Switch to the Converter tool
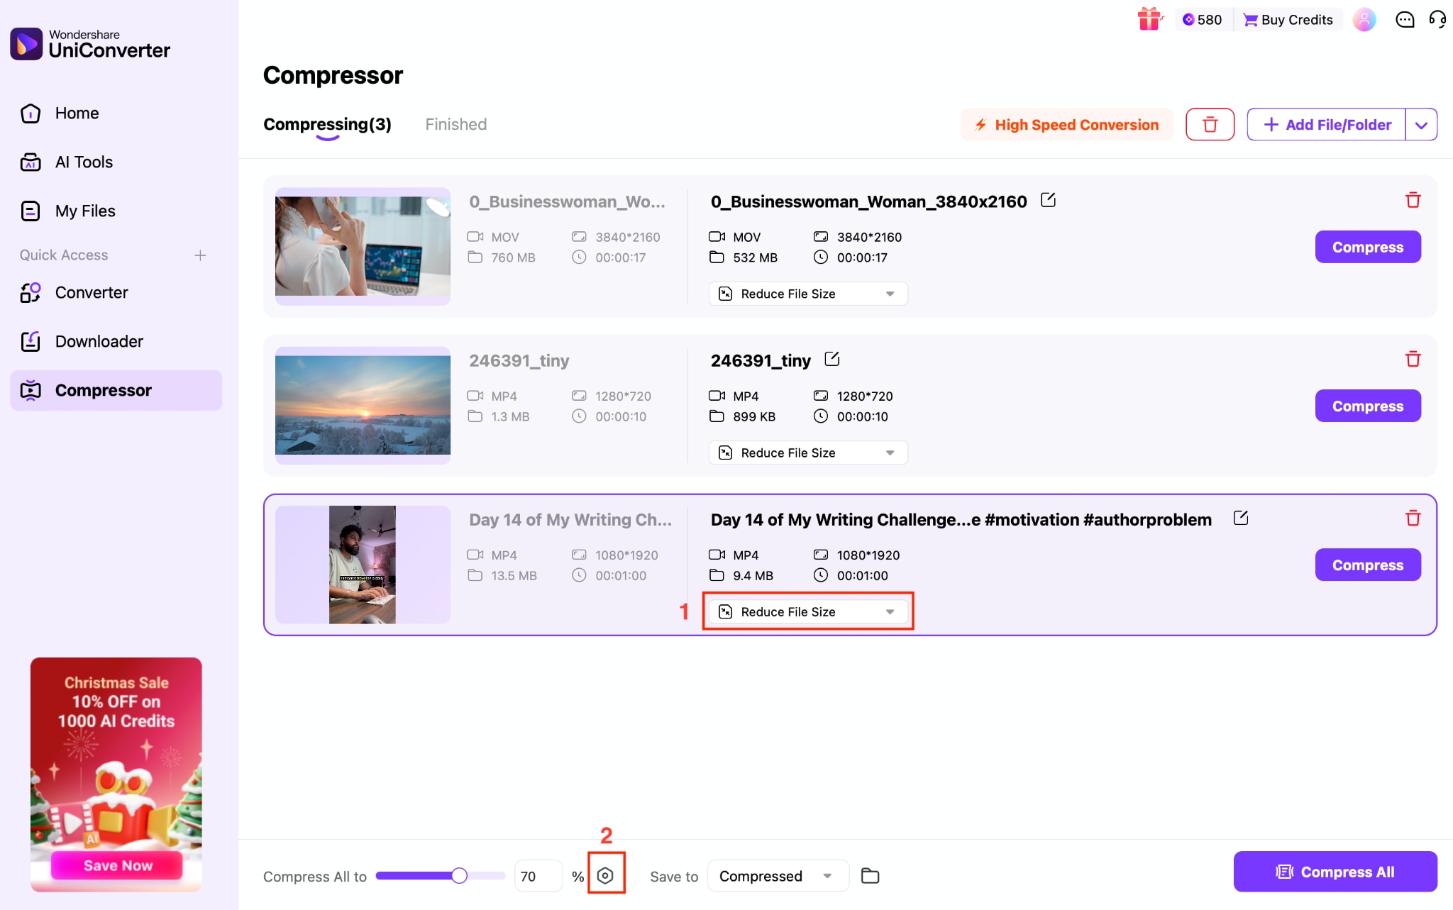1453x910 pixels. pyautogui.click(x=92, y=292)
